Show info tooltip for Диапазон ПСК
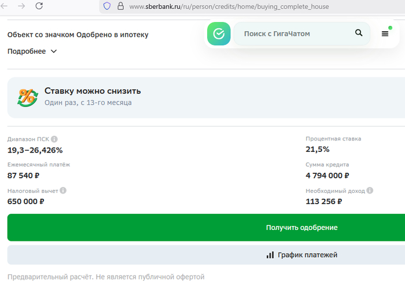This screenshot has width=405, height=290. 54,139
